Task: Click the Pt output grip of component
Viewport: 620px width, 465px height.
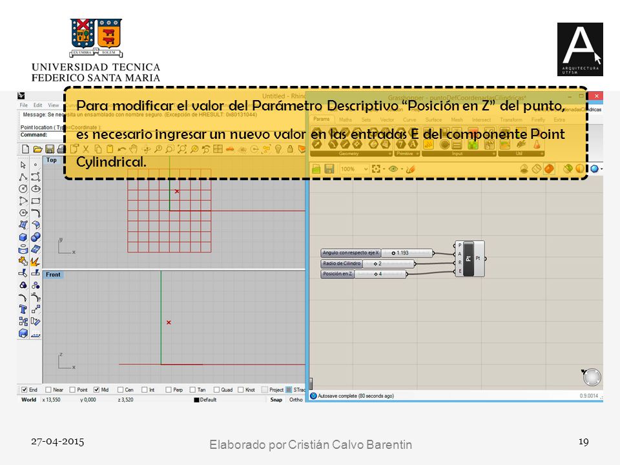Action: pyautogui.click(x=485, y=258)
